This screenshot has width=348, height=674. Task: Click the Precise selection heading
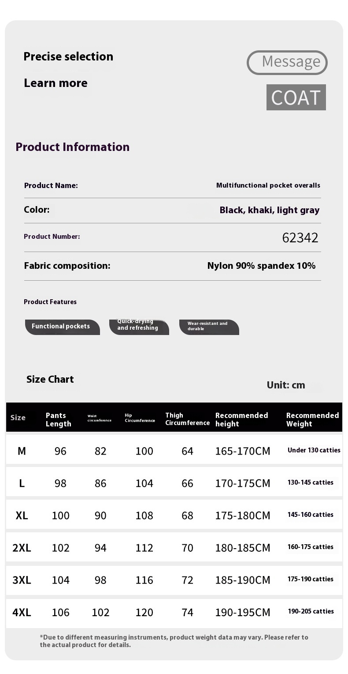point(68,56)
